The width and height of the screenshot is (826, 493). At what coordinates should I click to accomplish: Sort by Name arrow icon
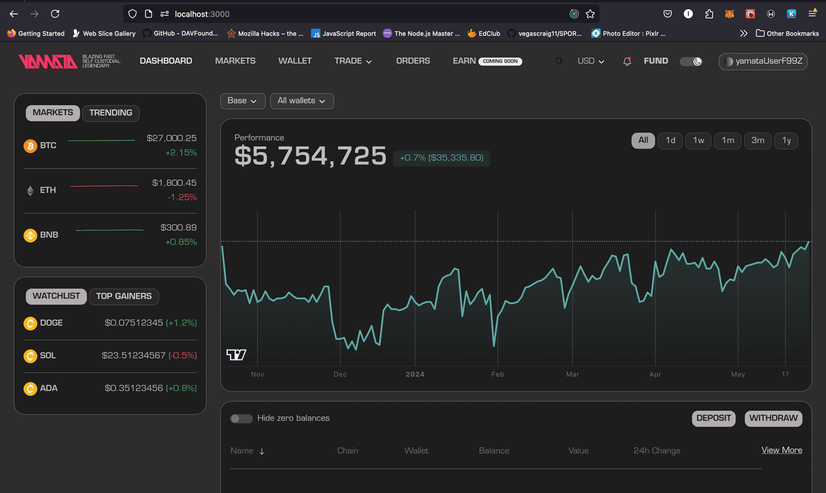(262, 451)
